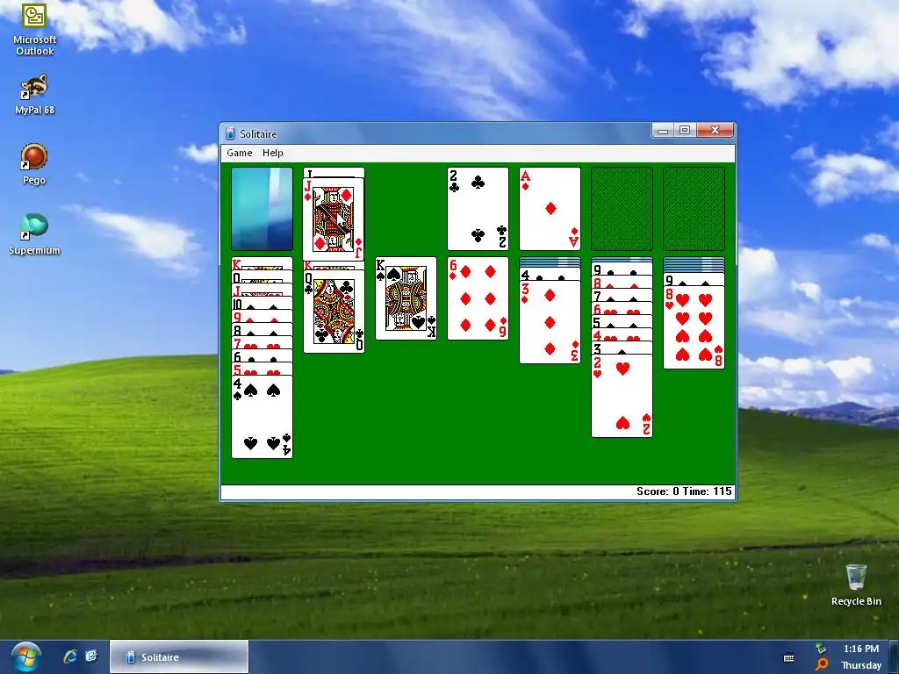The image size is (899, 674).
Task: Click the fourth empty foundation slot
Action: click(x=694, y=209)
